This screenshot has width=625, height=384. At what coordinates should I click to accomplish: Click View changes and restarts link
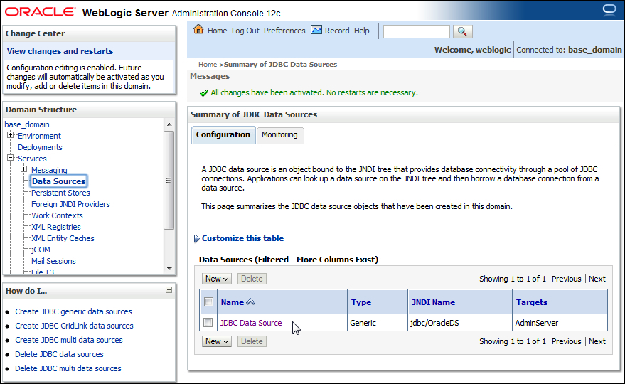pyautogui.click(x=60, y=51)
